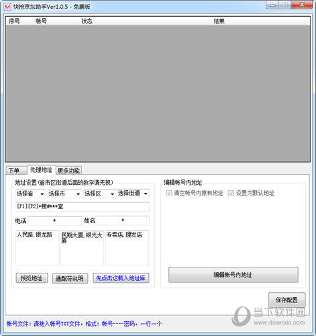Close the 快抢京东助手 window
The image size is (316, 336).
[x=302, y=5]
